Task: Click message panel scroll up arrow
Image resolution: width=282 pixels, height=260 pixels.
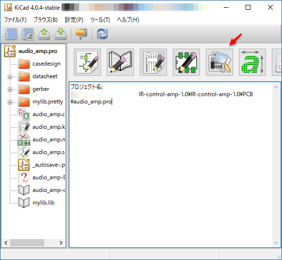Action: 276,87
